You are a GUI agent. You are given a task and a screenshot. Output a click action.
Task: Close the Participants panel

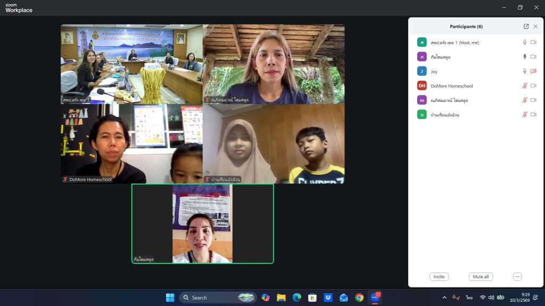click(535, 27)
